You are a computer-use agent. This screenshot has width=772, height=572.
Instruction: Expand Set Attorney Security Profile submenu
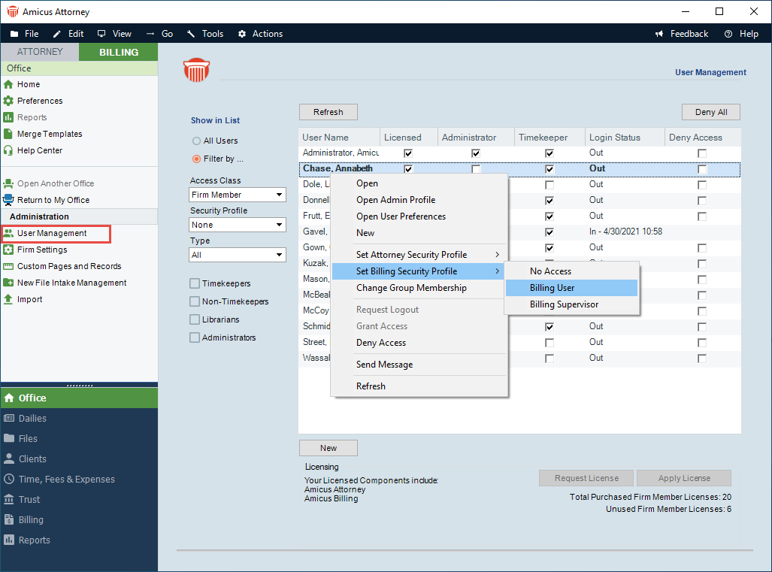coord(419,255)
